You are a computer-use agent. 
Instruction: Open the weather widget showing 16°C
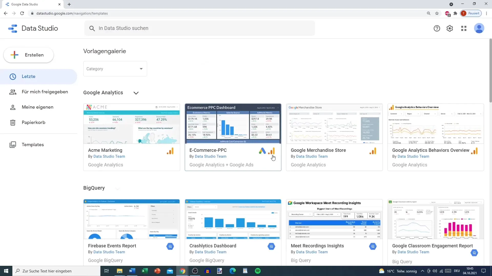[398, 271]
